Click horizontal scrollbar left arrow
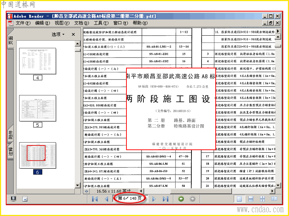This screenshot has width=289, height=216. click(x=141, y=191)
